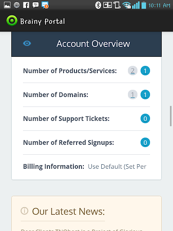Tap the Brainy Portal title text
Screen dimensions: 173x231
pos(42,21)
